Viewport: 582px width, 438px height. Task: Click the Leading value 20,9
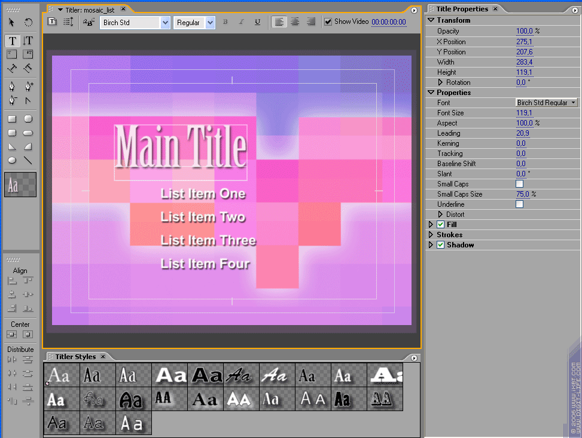pos(523,133)
